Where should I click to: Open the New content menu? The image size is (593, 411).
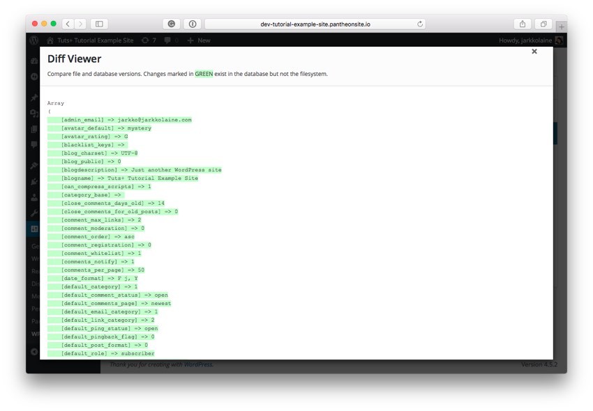click(199, 40)
